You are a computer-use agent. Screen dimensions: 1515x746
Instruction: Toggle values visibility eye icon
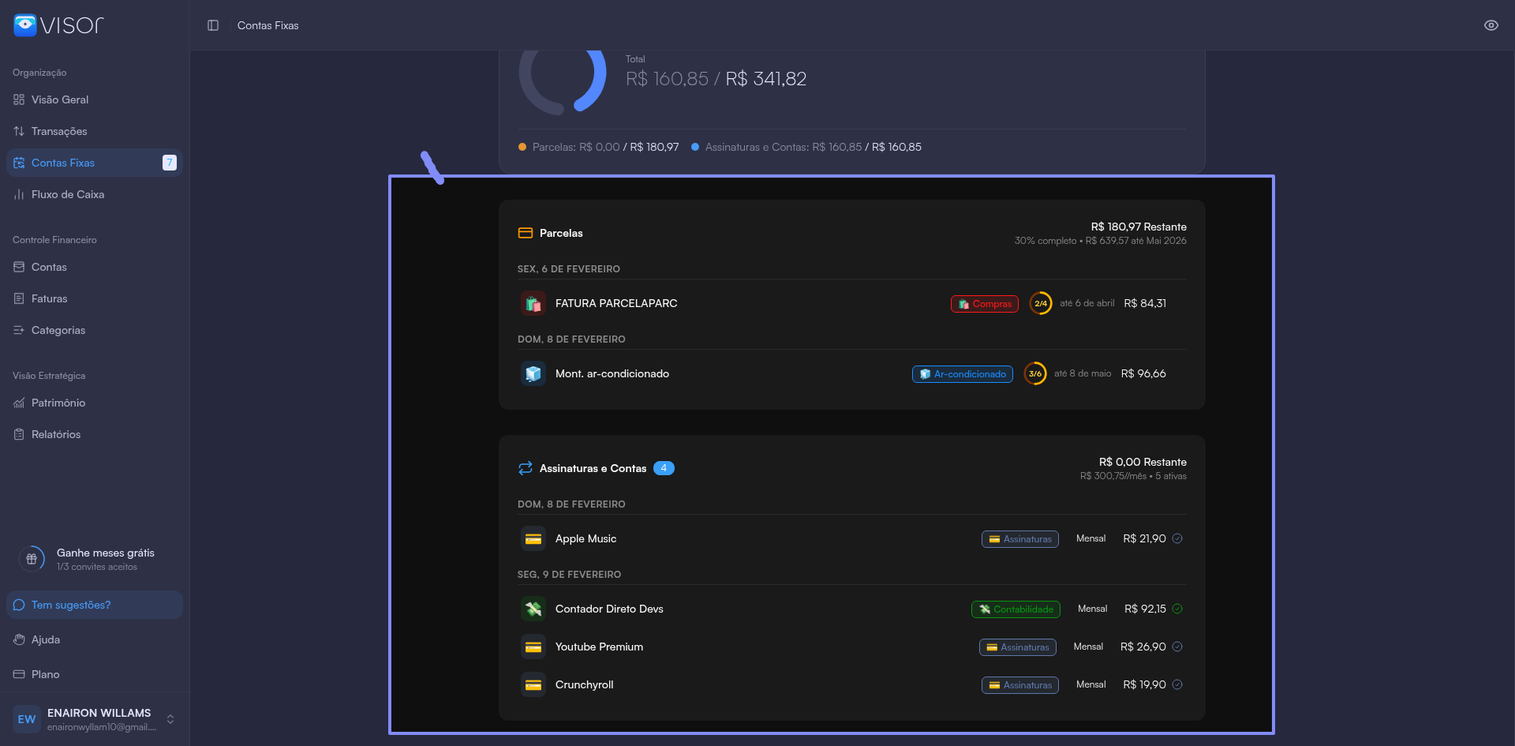point(1491,25)
